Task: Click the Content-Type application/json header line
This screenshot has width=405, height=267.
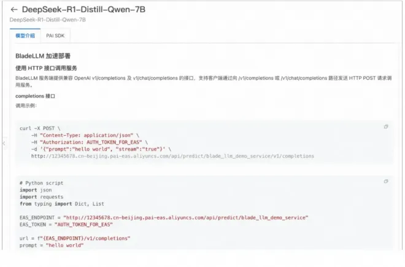Action: (x=85, y=135)
